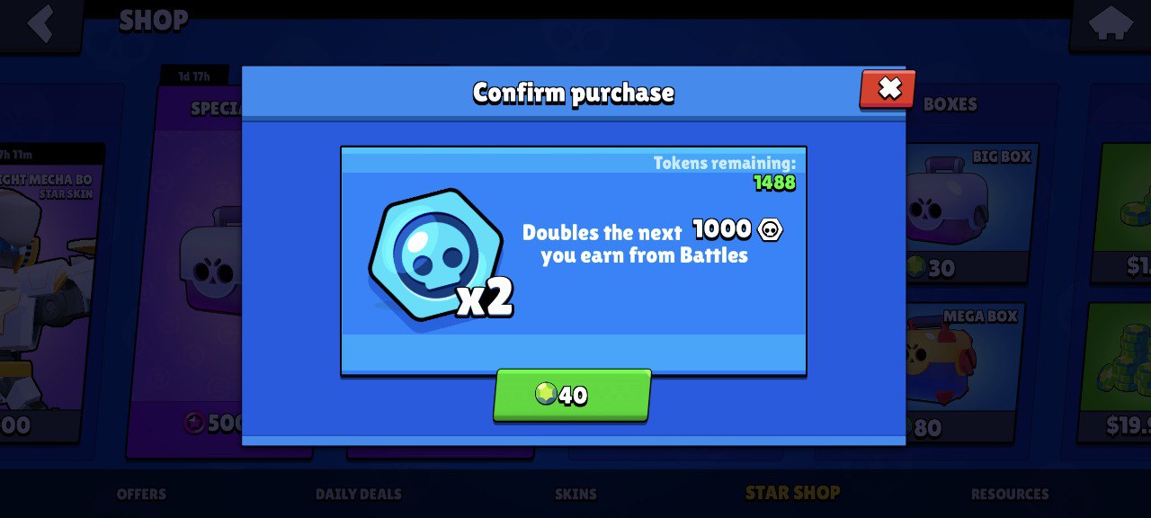The image size is (1151, 518).
Task: Switch to the Daily Deals tab
Action: point(359,494)
